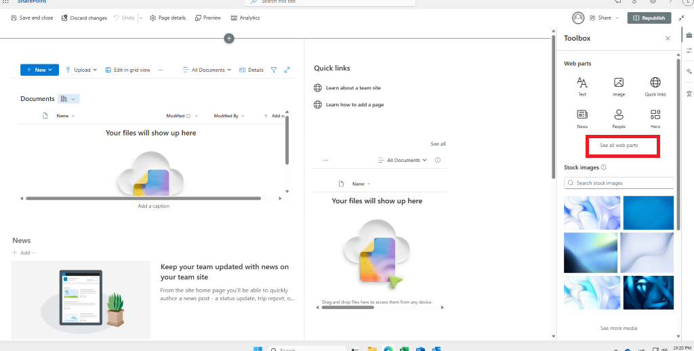This screenshot has height=351, width=694.
Task: Add a Hero web part
Action: (x=655, y=119)
